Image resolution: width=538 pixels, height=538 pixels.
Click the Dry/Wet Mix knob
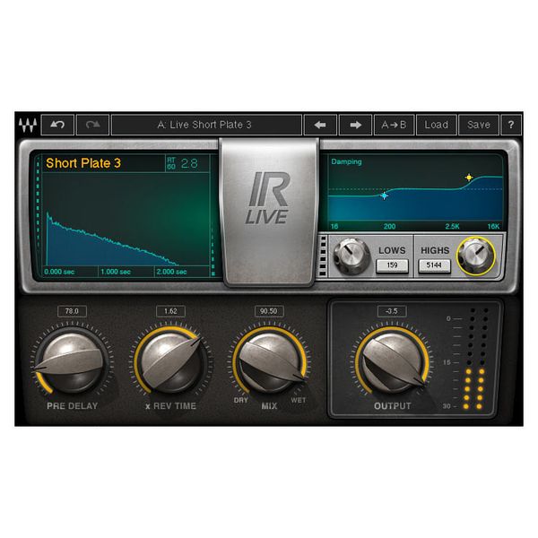coord(269,362)
